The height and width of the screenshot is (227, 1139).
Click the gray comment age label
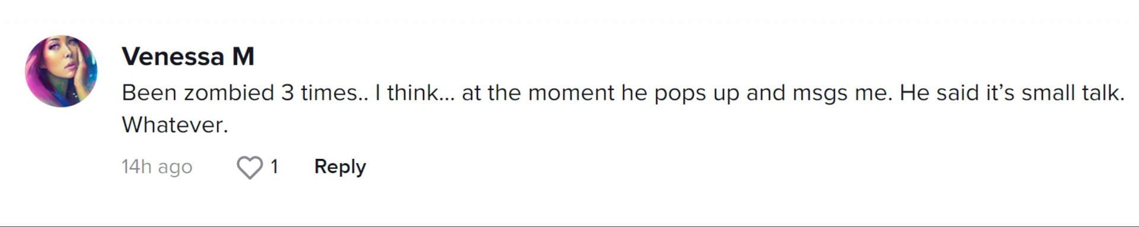tap(157, 167)
